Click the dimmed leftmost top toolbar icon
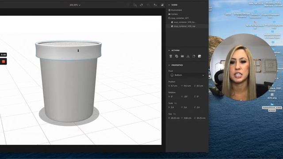This screenshot has height=159, width=283. 128,5
